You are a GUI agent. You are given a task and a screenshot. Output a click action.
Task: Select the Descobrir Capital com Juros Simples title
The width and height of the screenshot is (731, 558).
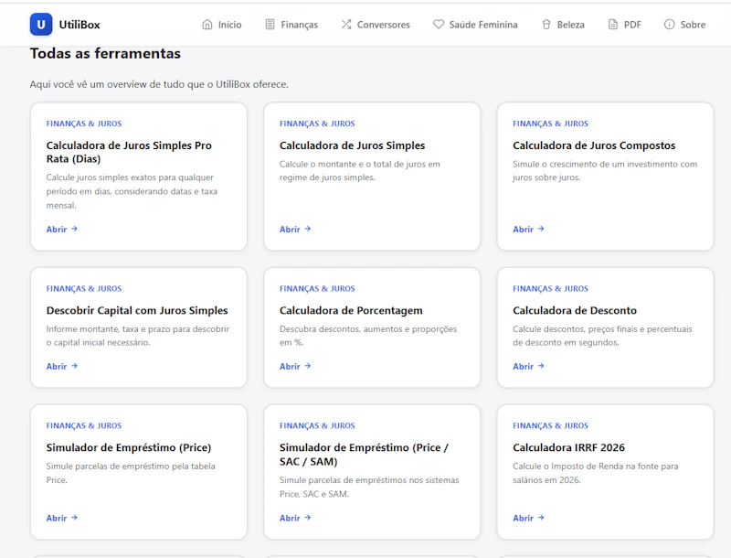[x=137, y=310]
